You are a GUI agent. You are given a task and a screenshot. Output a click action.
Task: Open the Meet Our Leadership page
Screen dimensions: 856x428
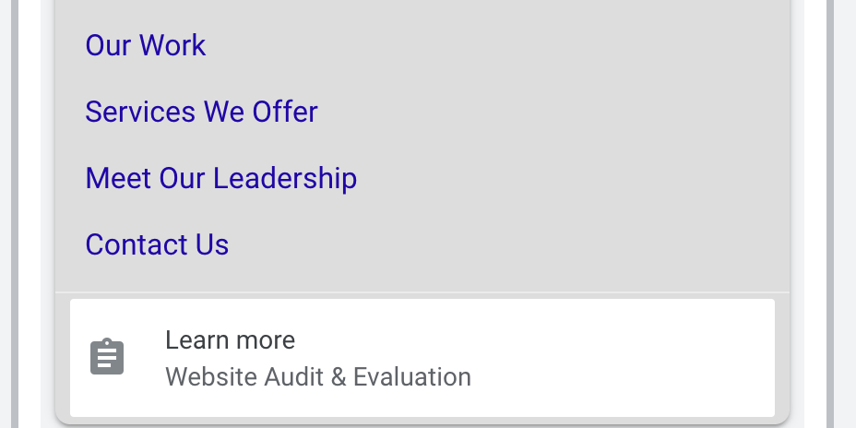[x=220, y=178]
